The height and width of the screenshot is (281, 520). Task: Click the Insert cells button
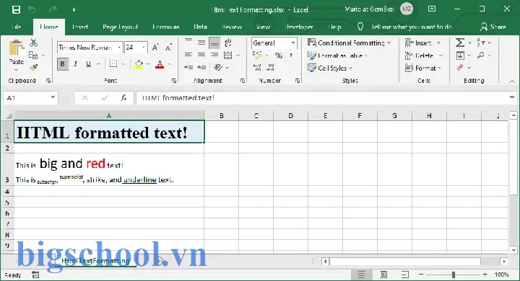click(x=422, y=43)
